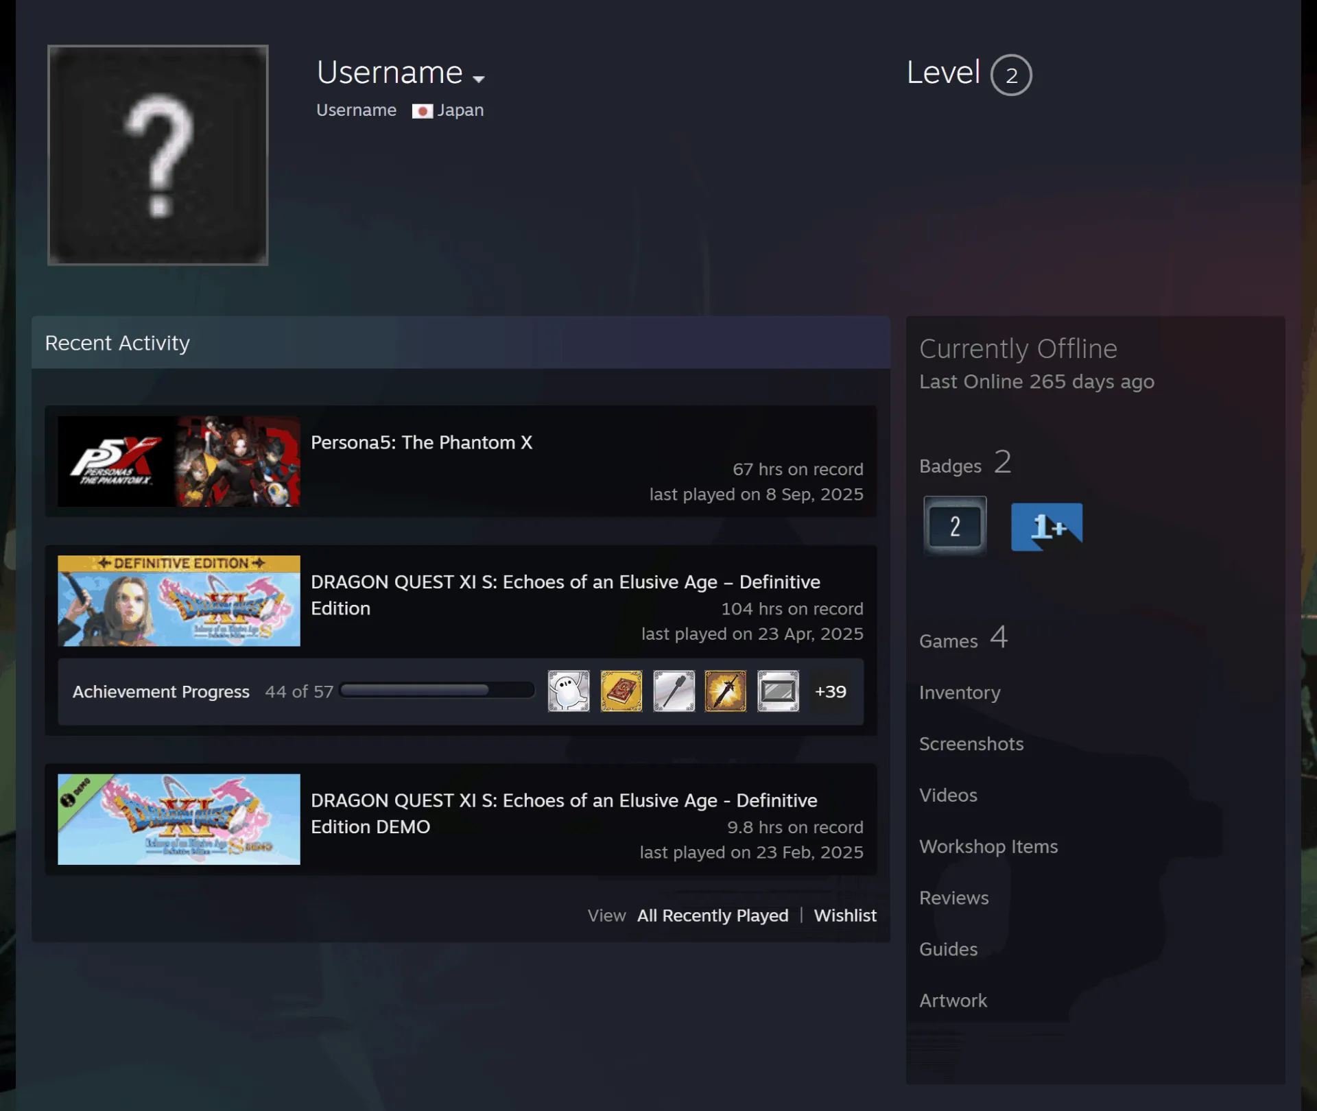Open the Persona5: The Phantom X title link
The image size is (1317, 1111).
pos(421,442)
